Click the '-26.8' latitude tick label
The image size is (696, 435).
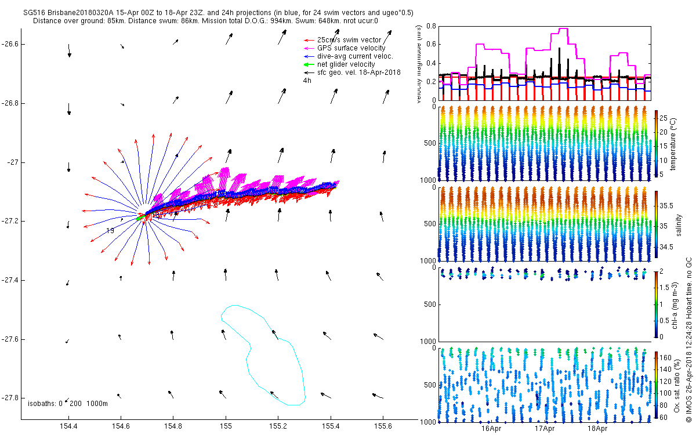10,103
